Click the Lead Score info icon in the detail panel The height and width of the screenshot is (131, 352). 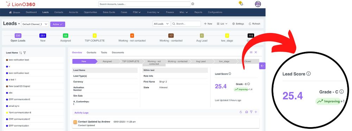[230, 74]
